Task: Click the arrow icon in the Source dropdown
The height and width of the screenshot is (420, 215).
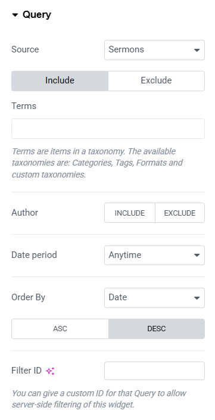Action: coord(197,50)
